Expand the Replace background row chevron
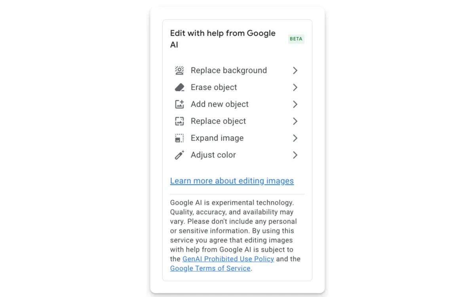Screen dimensions: 475x297 [295, 70]
